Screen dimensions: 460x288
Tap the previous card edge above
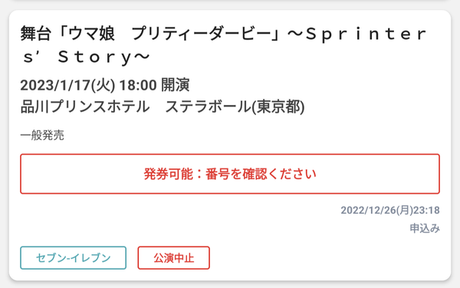point(230,2)
